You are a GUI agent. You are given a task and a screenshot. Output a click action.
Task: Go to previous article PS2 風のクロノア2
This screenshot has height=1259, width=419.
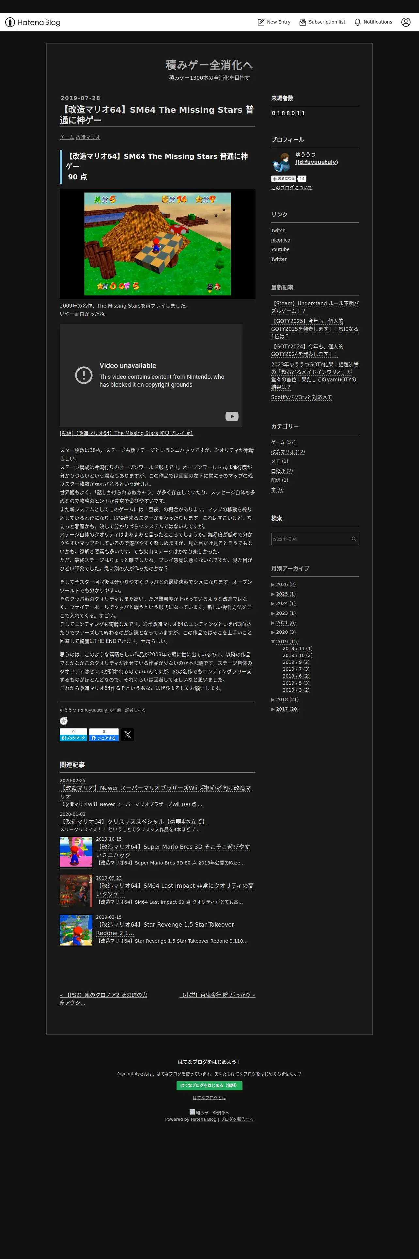tap(103, 999)
